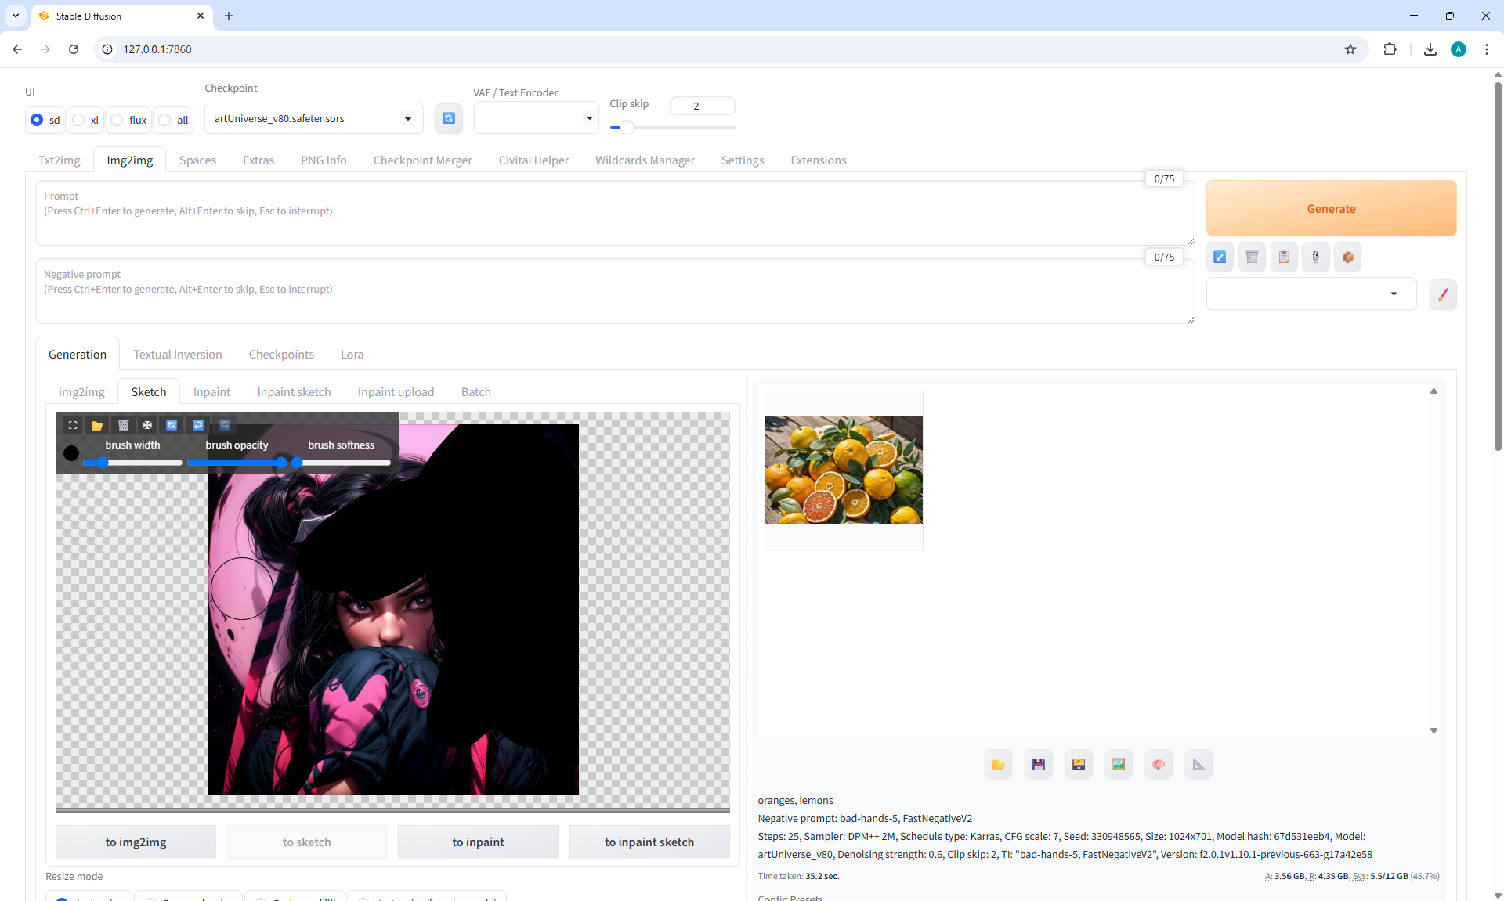
Task: Expand the VAE / Text Encoder dropdown
Action: [536, 118]
